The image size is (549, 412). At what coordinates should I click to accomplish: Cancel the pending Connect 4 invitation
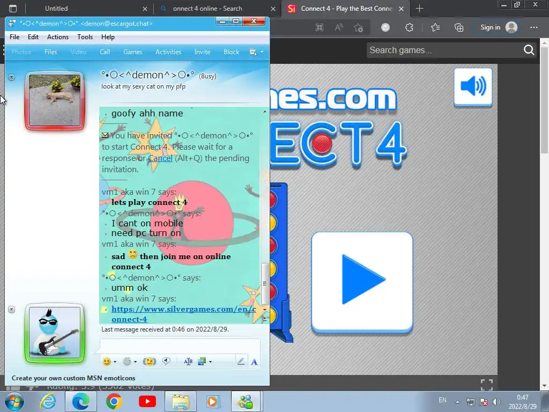[x=160, y=158]
